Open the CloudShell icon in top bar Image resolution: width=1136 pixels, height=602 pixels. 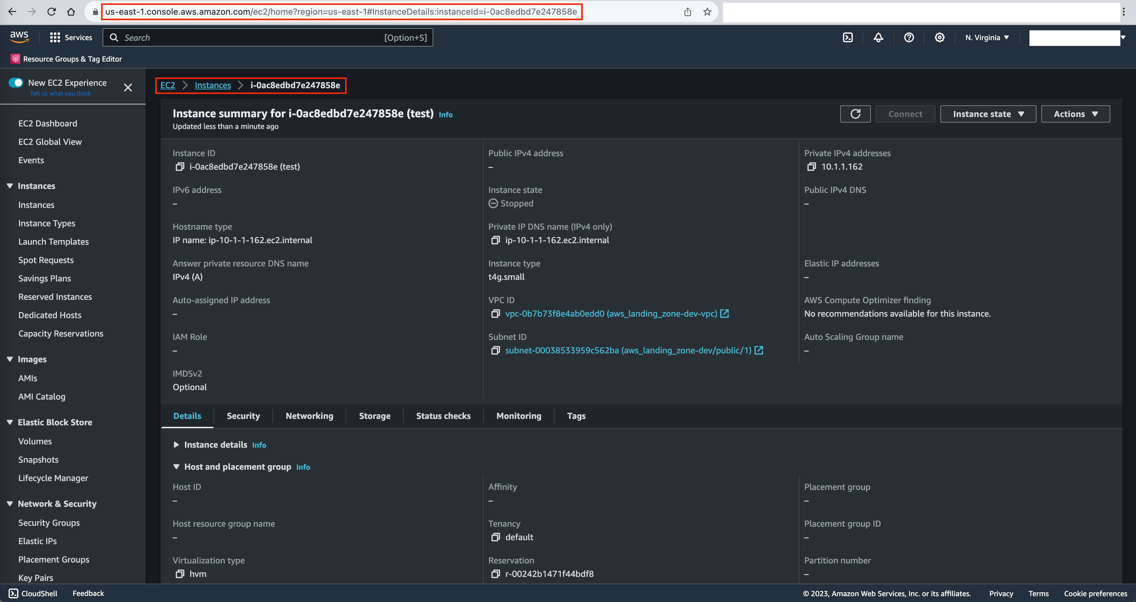click(x=848, y=37)
